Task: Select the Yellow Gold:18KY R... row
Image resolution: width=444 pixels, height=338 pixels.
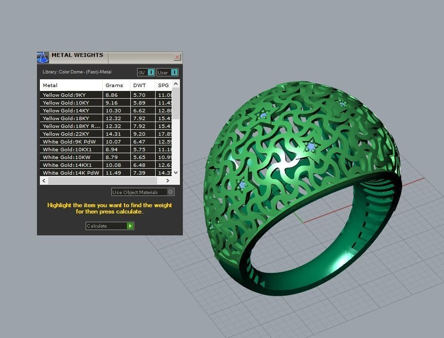Action: tap(106, 126)
